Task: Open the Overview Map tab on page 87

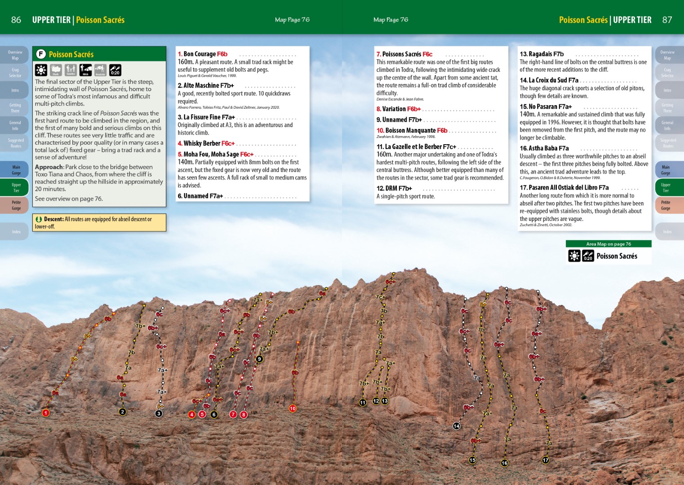Action: pyautogui.click(x=669, y=55)
